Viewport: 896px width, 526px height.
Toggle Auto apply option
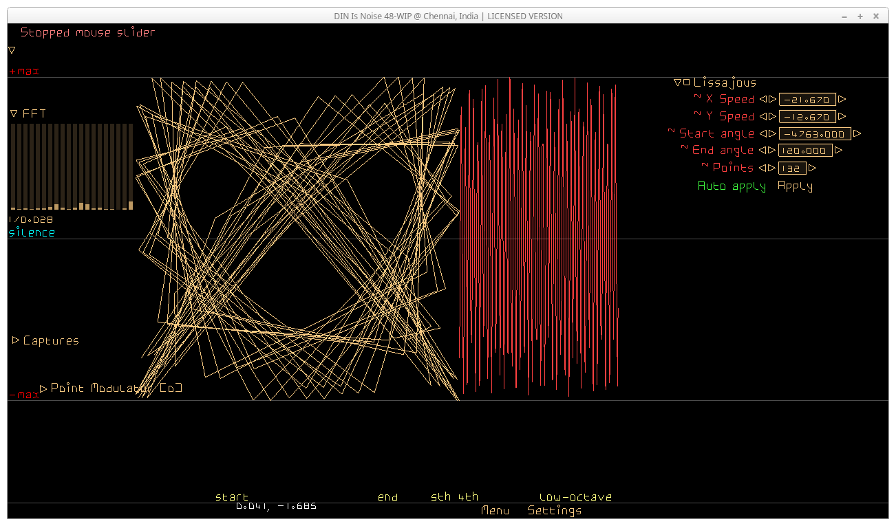coord(731,186)
